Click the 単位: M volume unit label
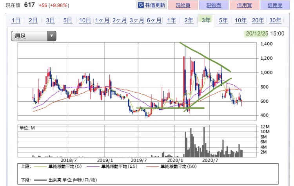The height and width of the screenshot is (186, 294). point(27,128)
